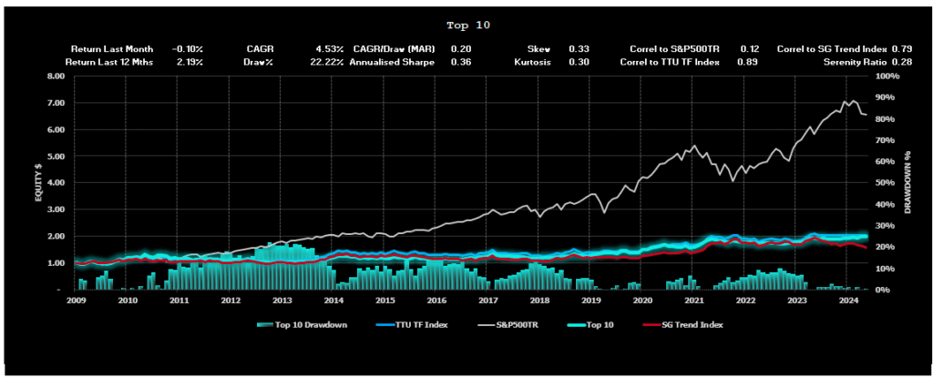Click the EQUITY $ left axis title
The image size is (933, 378).
click(x=39, y=183)
